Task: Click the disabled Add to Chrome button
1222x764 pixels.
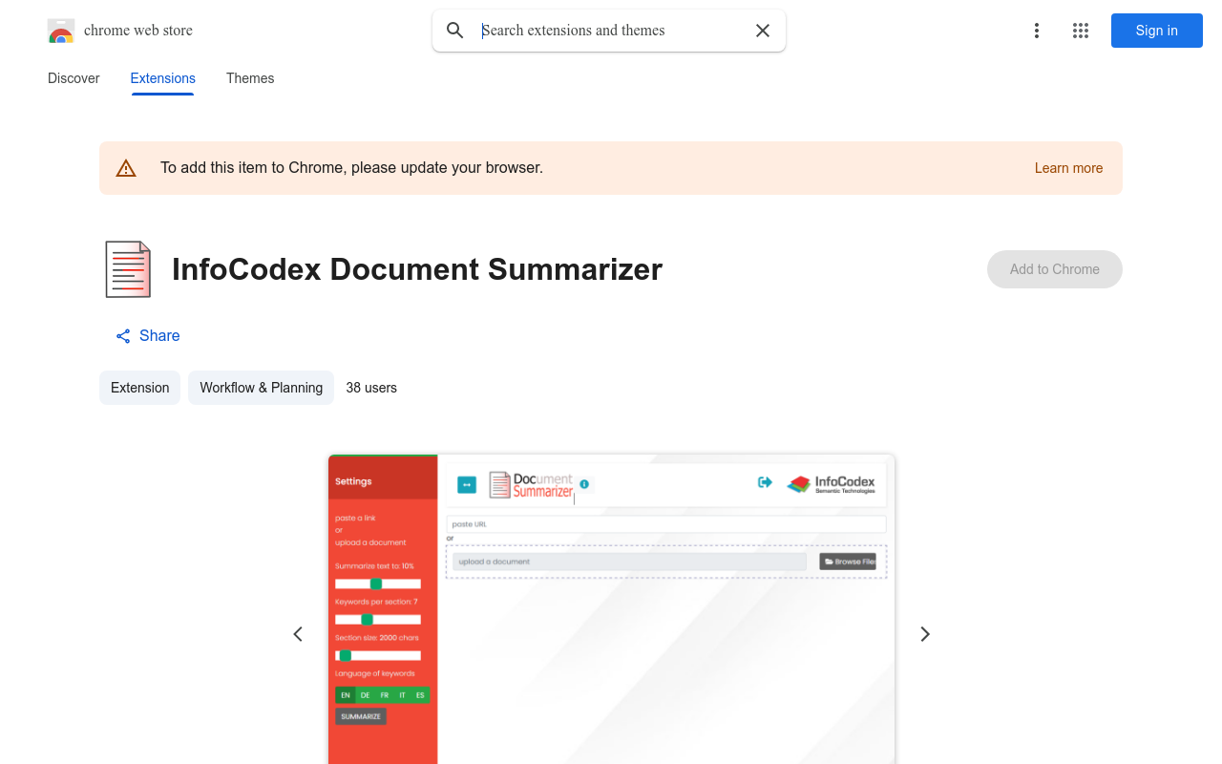Action: tap(1055, 269)
